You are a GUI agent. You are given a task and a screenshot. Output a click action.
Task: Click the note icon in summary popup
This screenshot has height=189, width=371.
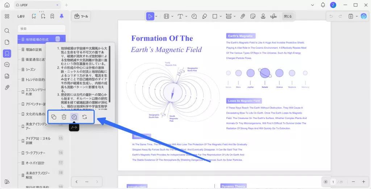[74, 117]
